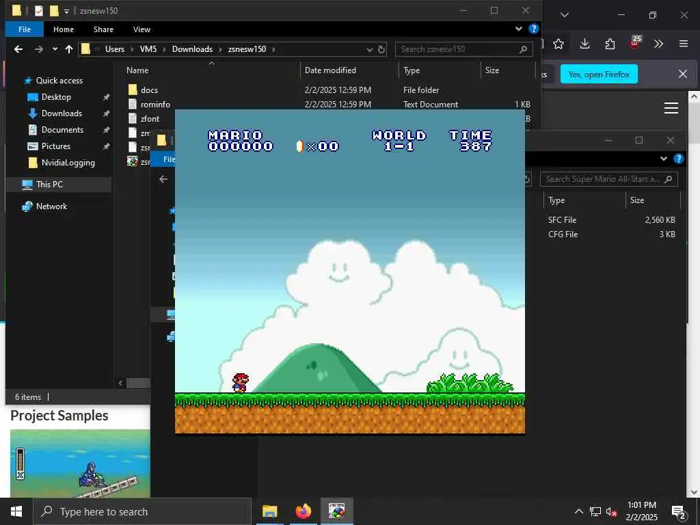Click zsnesw150 in the address path

coord(247,49)
